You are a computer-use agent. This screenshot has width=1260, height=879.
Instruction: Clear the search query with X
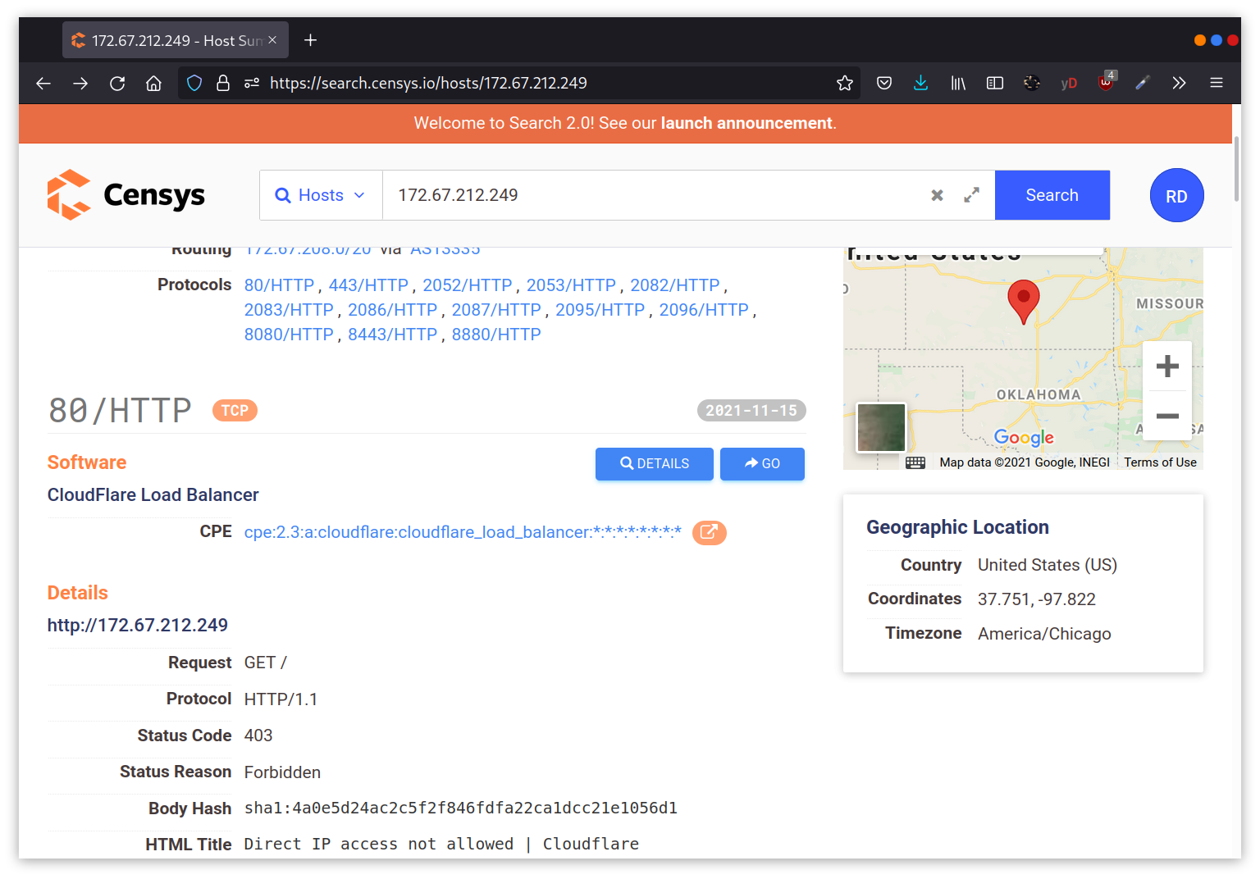point(937,195)
